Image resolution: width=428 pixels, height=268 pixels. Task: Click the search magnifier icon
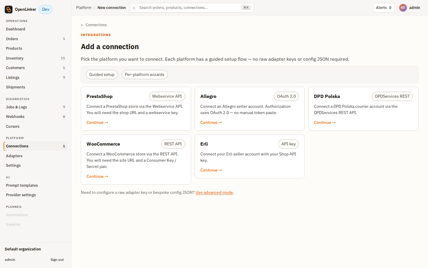134,8
